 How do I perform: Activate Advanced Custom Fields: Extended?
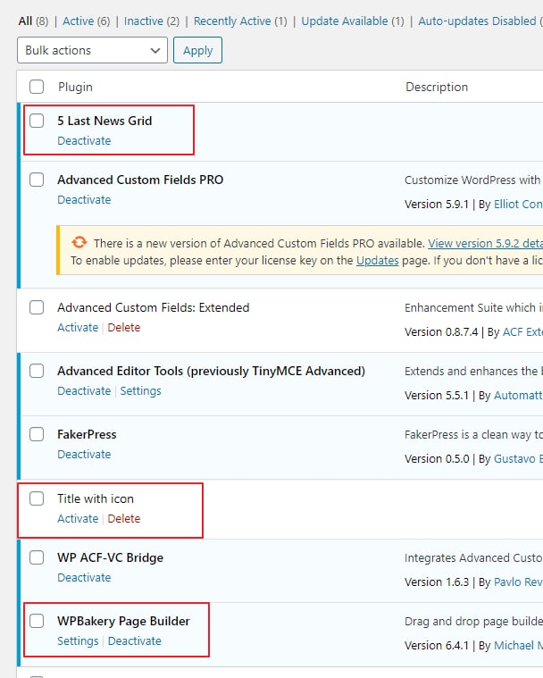[78, 327]
